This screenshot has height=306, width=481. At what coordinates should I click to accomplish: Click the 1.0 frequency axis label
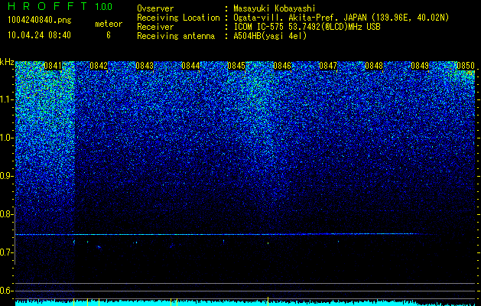[x=6, y=138]
